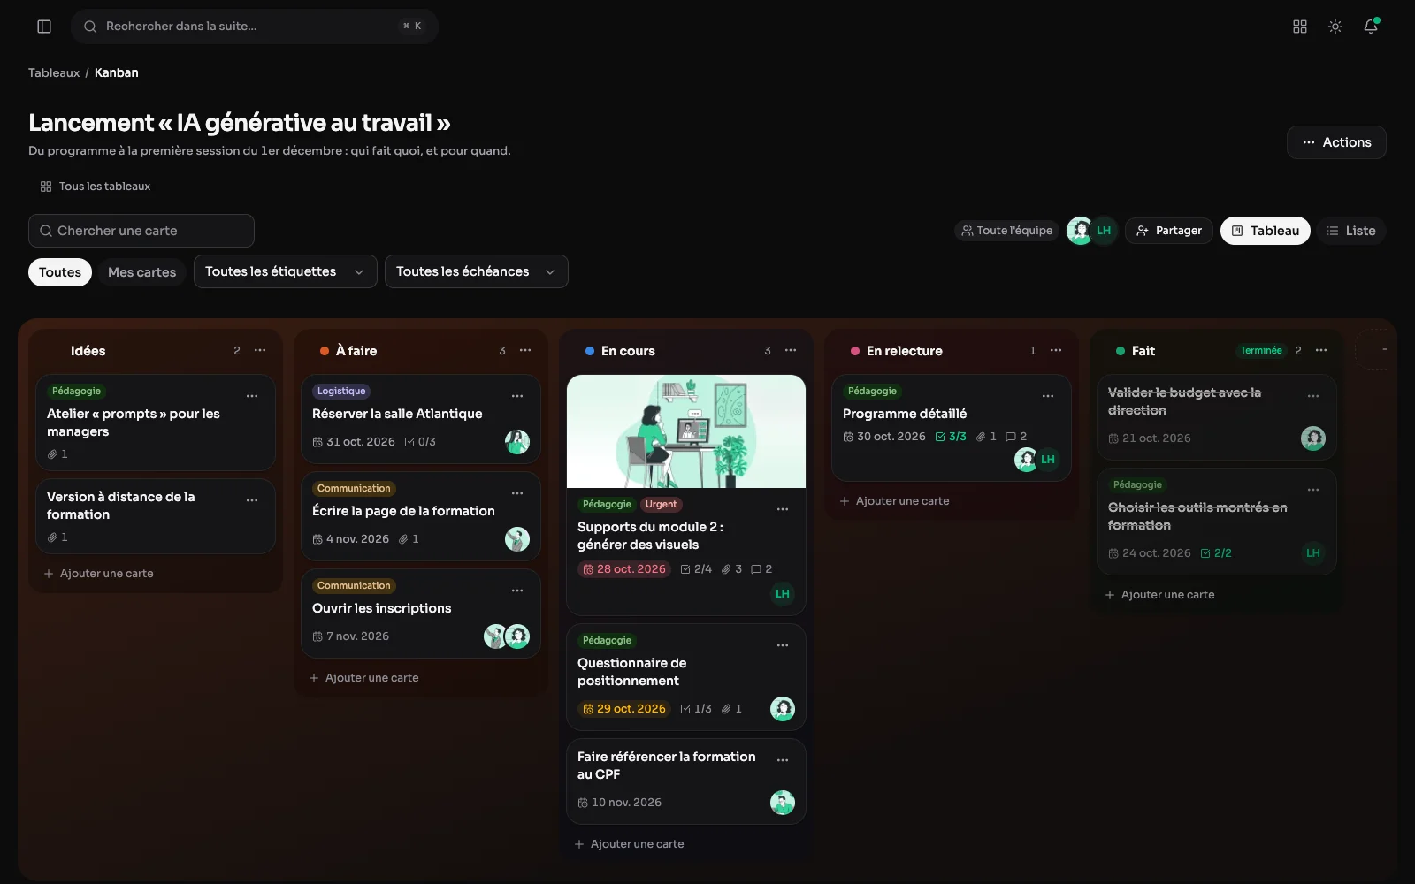Open menu on Version à distance card
1415x884 pixels.
point(252,500)
